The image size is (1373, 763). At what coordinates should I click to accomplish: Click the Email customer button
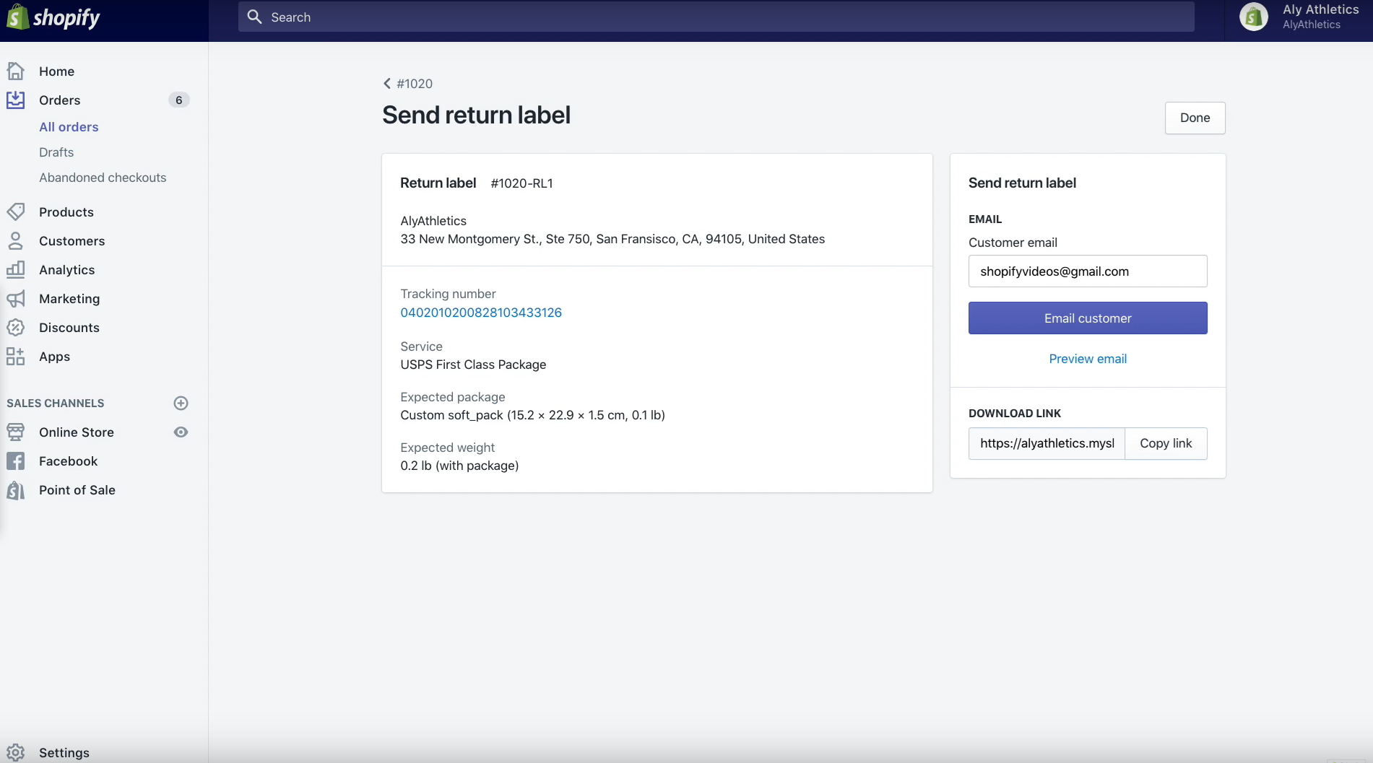[1087, 318]
